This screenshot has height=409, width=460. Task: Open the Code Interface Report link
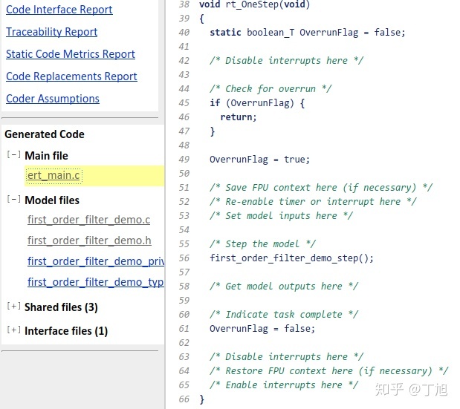(x=59, y=10)
